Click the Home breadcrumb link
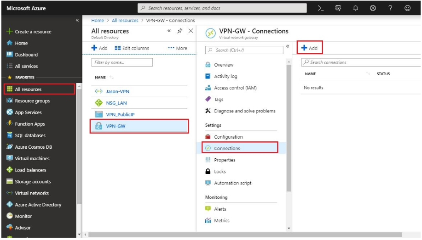The image size is (422, 240). click(x=98, y=20)
